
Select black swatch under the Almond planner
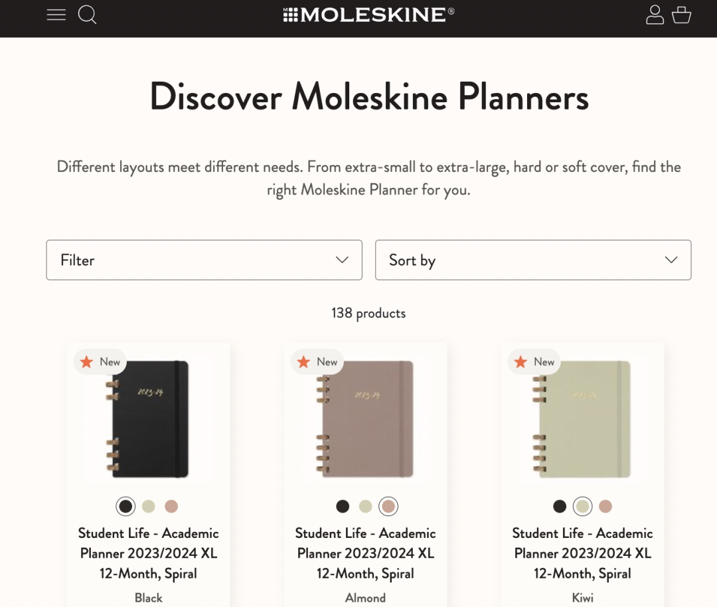coord(343,507)
